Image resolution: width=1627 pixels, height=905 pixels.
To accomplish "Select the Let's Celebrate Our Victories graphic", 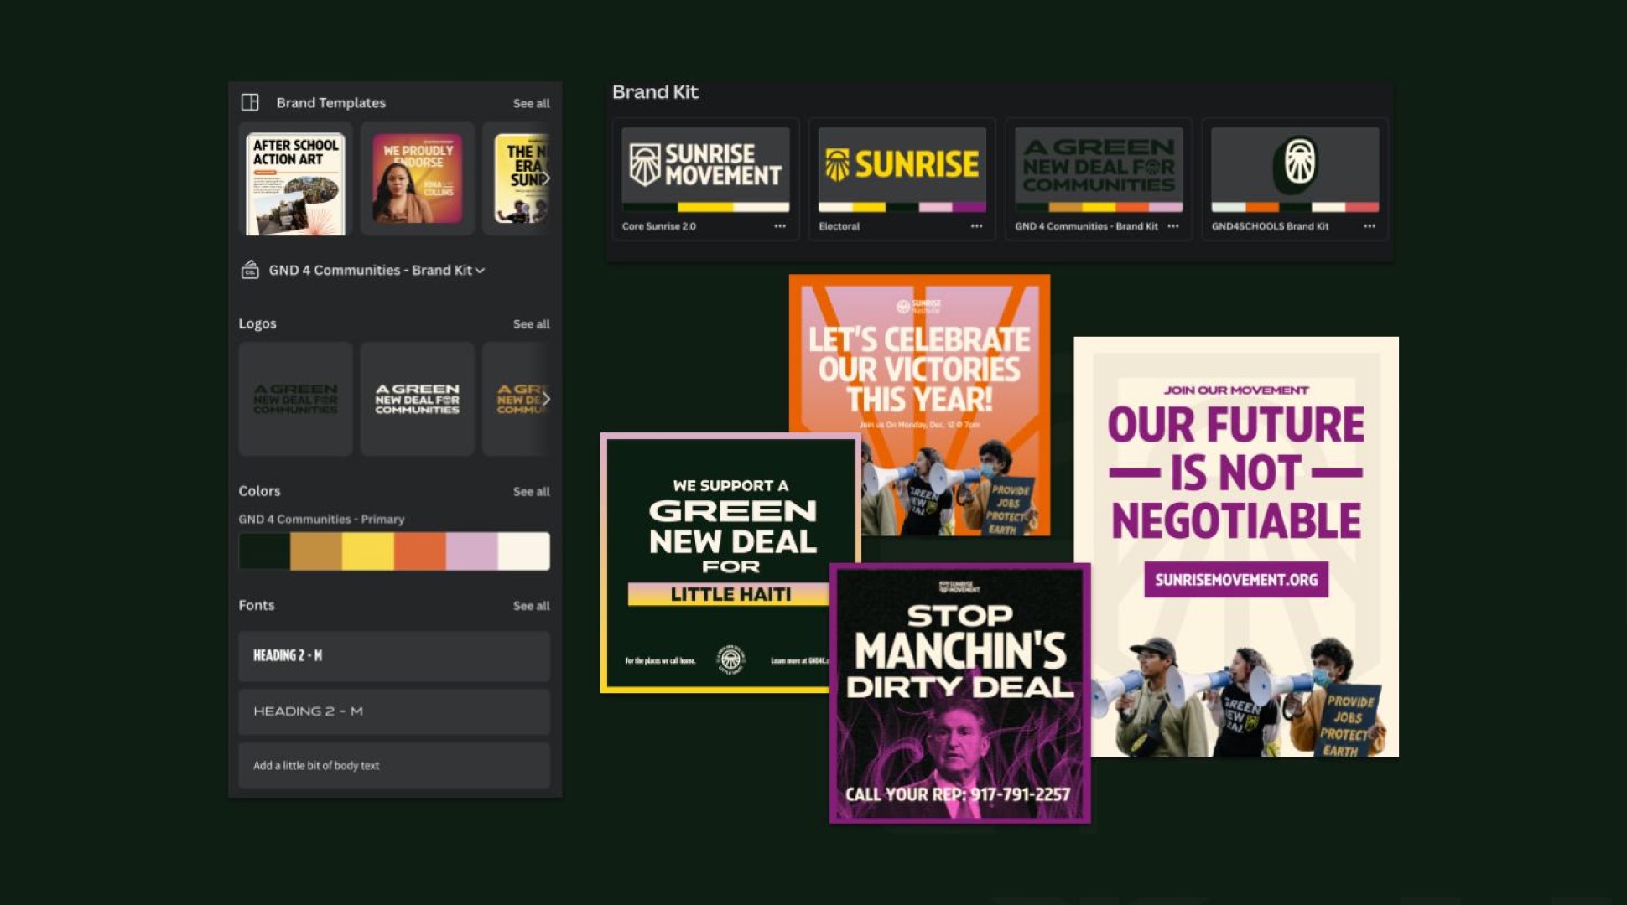I will 919,405.
